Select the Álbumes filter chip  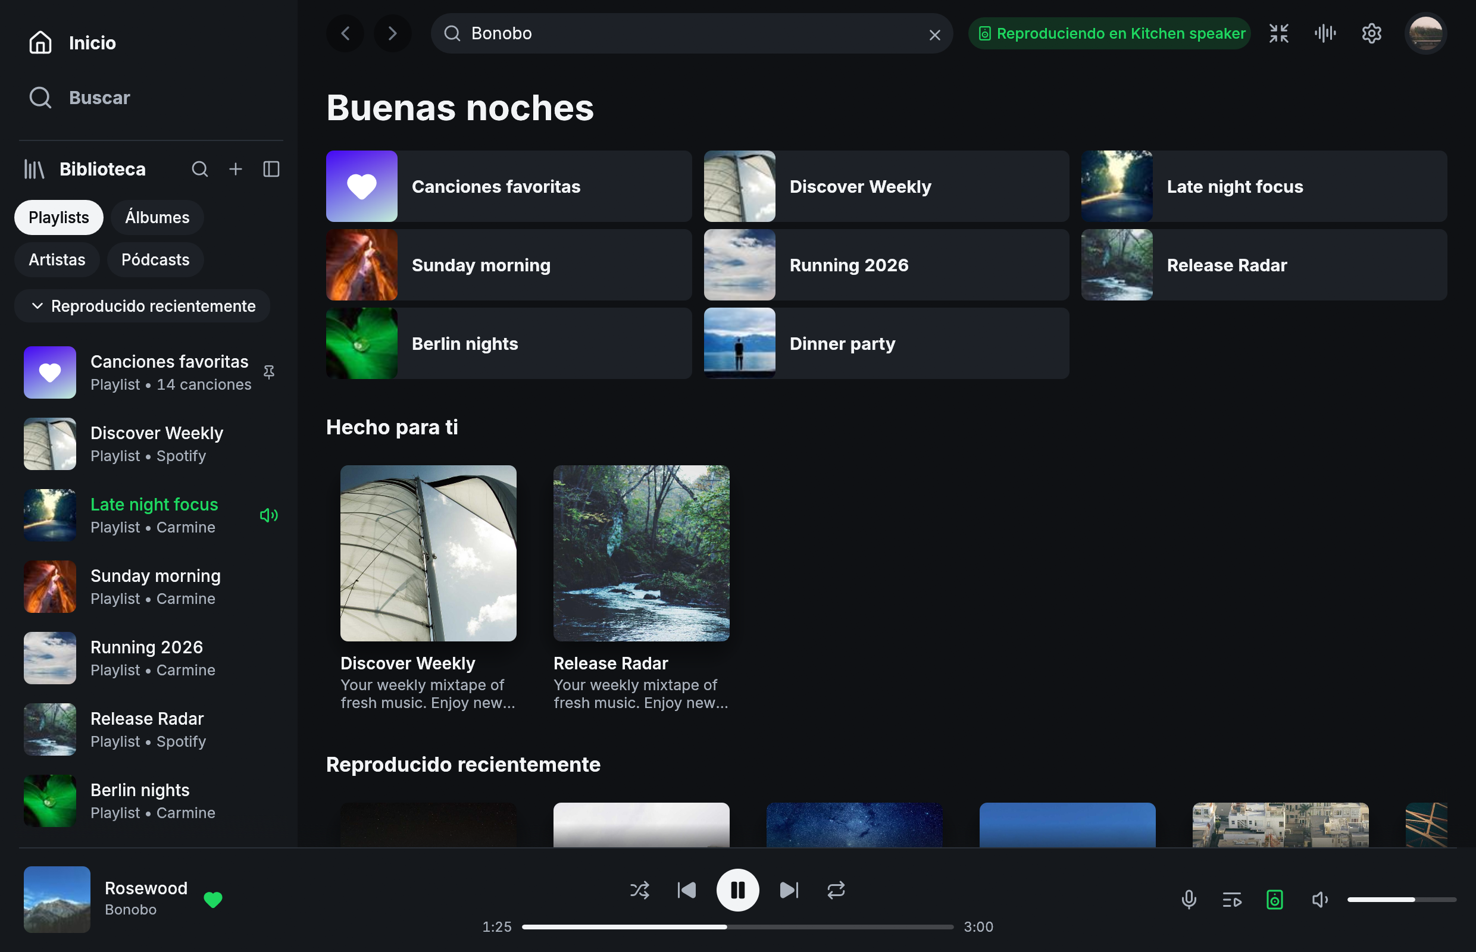coord(157,217)
